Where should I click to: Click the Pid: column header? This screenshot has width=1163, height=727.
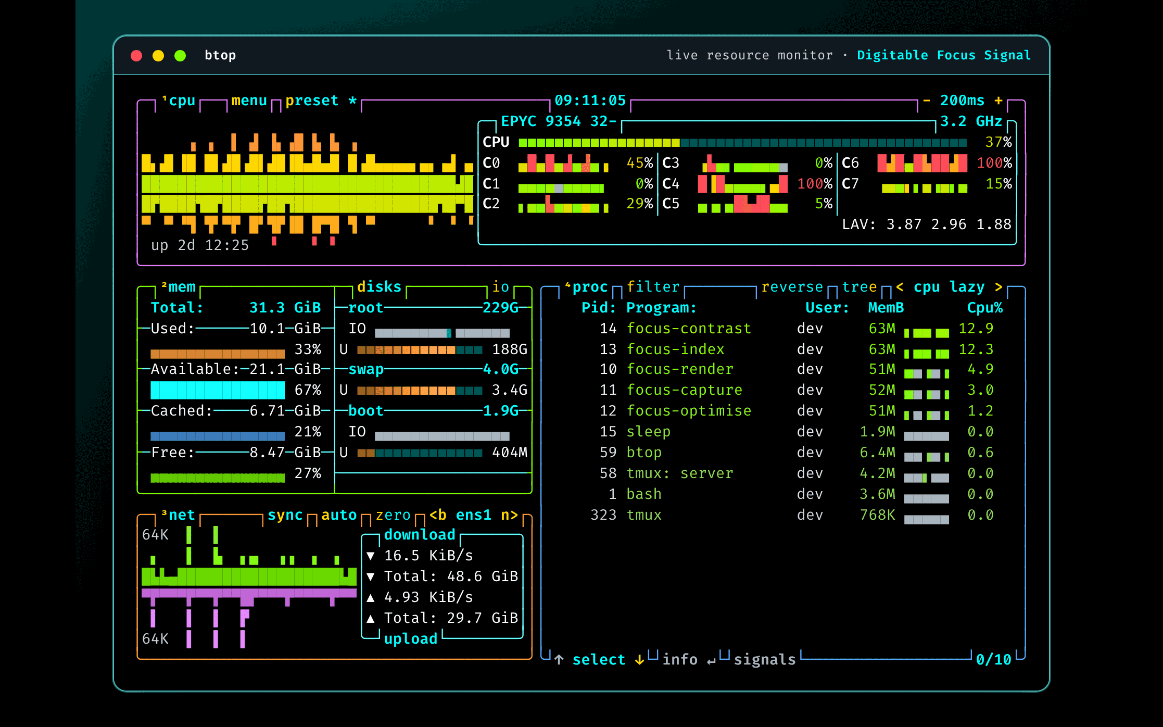pos(599,308)
